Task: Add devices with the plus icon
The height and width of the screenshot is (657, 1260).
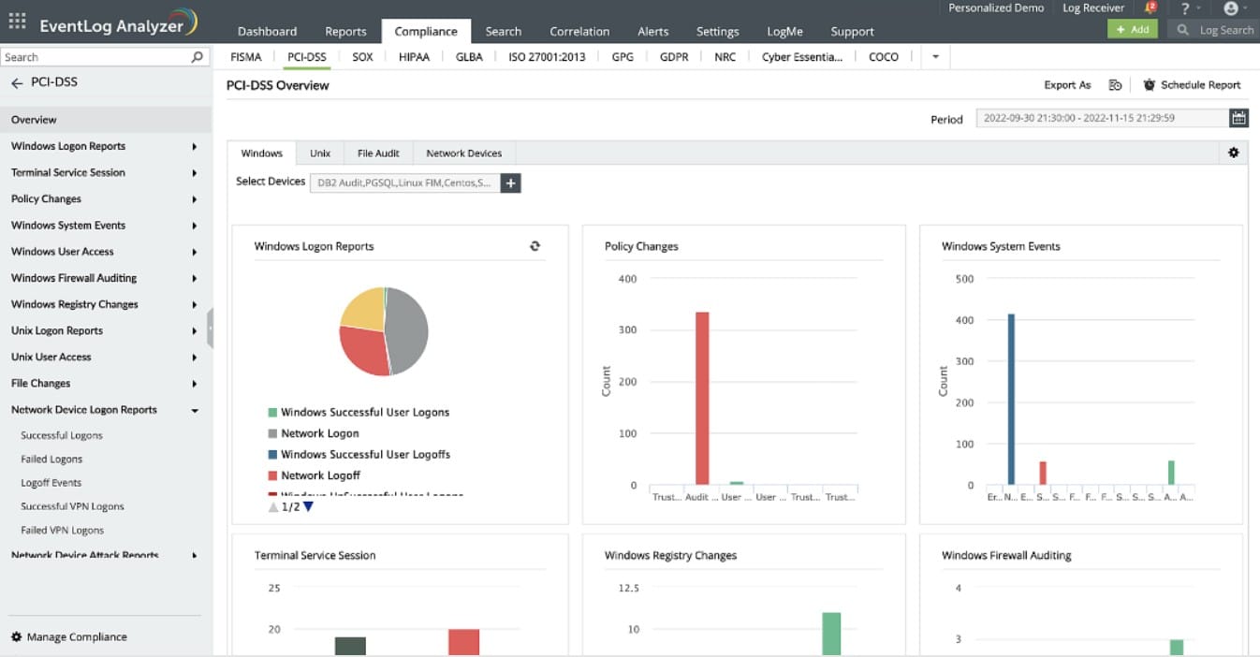Action: pyautogui.click(x=510, y=183)
